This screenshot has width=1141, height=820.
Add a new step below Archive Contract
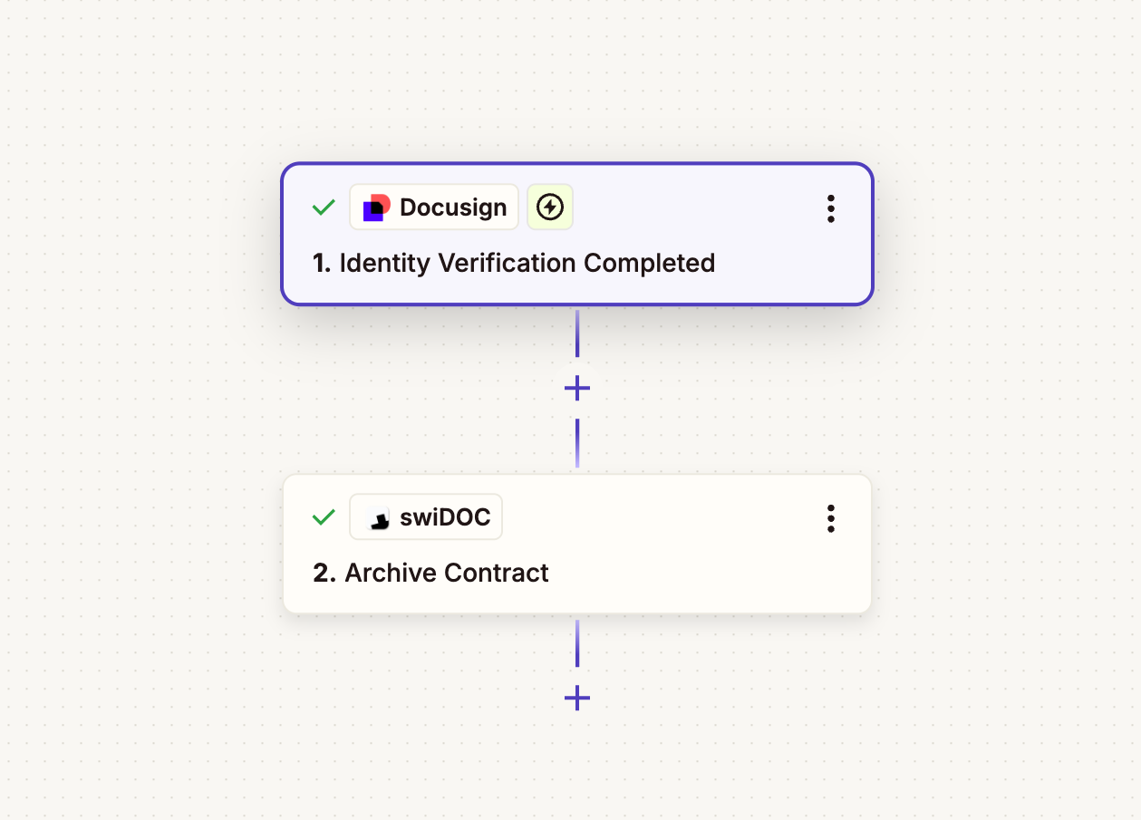[577, 698]
